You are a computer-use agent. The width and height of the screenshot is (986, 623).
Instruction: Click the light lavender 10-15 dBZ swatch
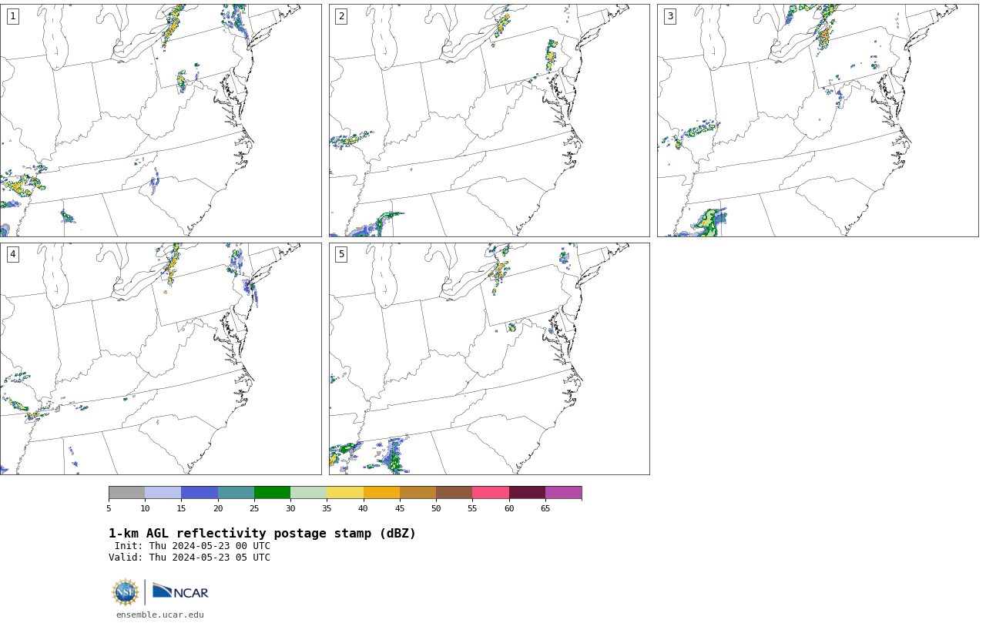(x=163, y=493)
